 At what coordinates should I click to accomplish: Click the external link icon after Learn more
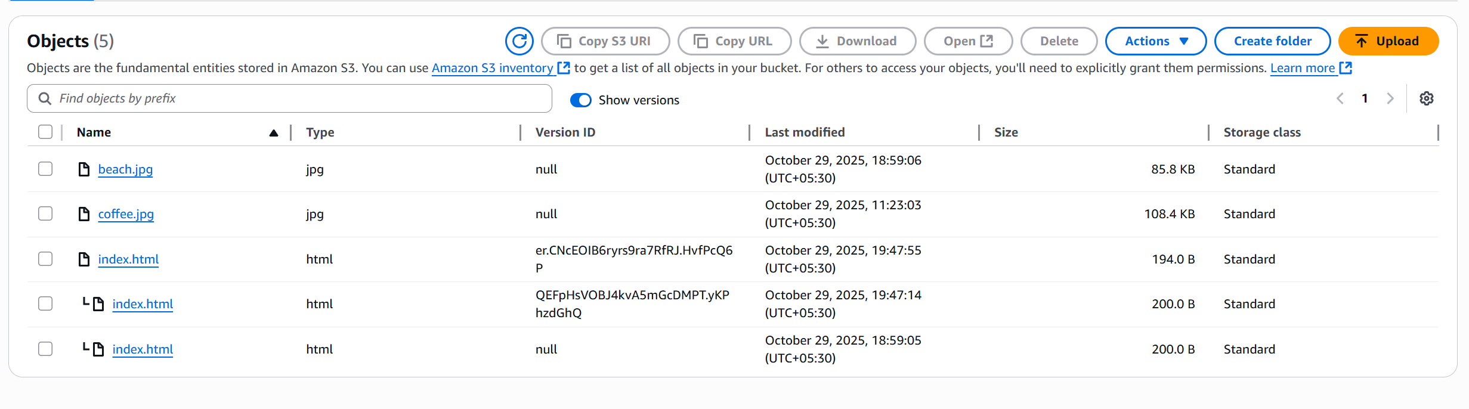tap(1346, 68)
